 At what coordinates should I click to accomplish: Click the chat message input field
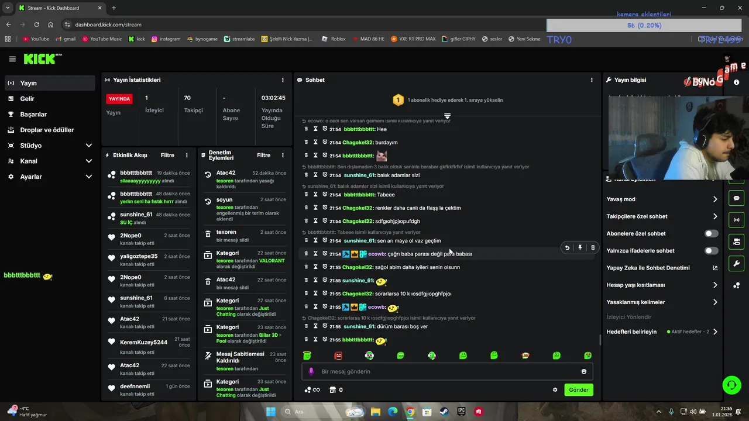(447, 371)
